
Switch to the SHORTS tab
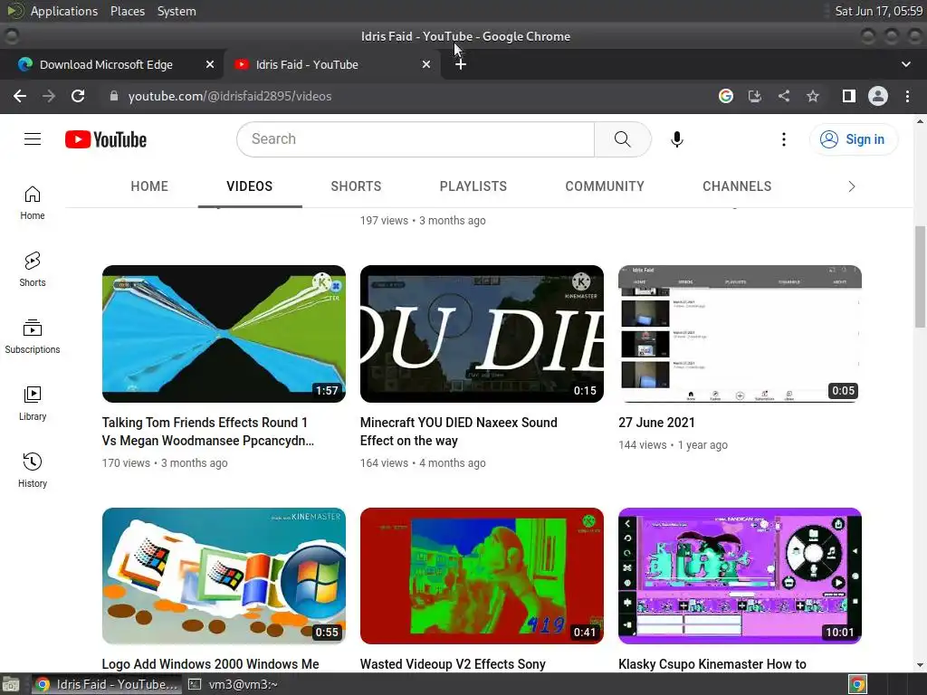pyautogui.click(x=356, y=186)
